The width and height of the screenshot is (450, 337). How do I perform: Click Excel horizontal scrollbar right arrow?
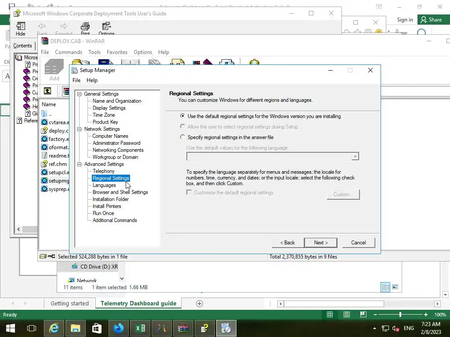point(437,304)
